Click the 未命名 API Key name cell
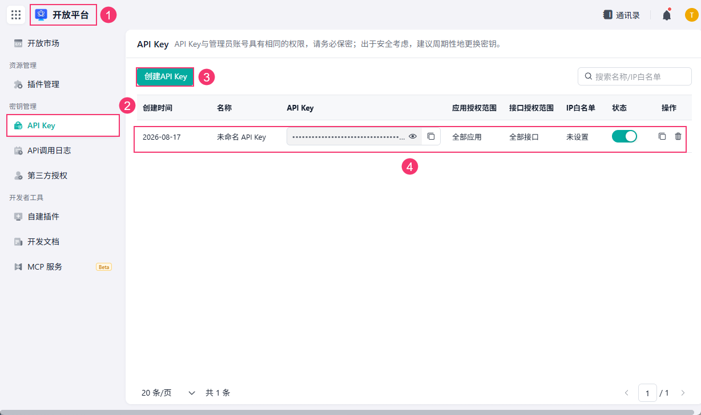The width and height of the screenshot is (701, 415). click(x=241, y=137)
